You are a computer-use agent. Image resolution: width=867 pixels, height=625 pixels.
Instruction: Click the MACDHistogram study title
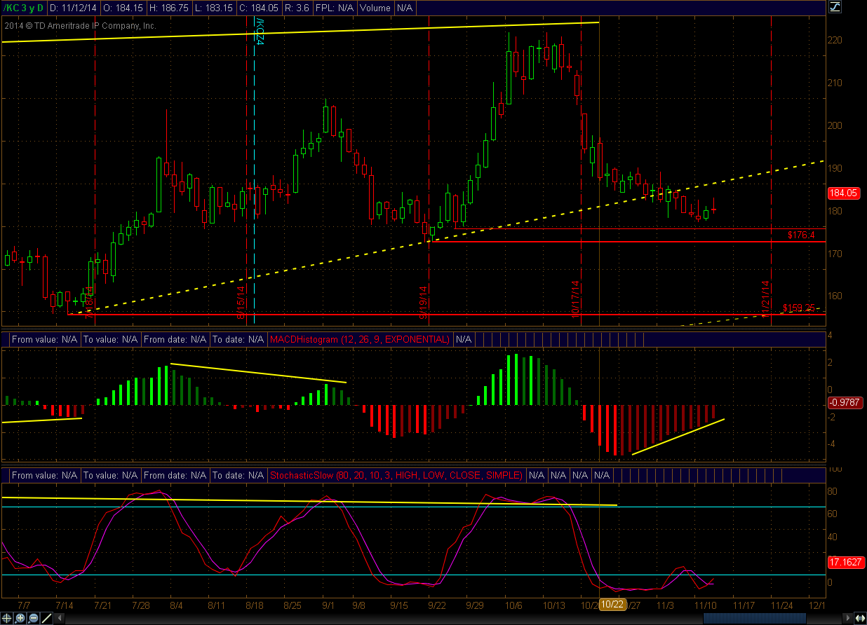360,339
